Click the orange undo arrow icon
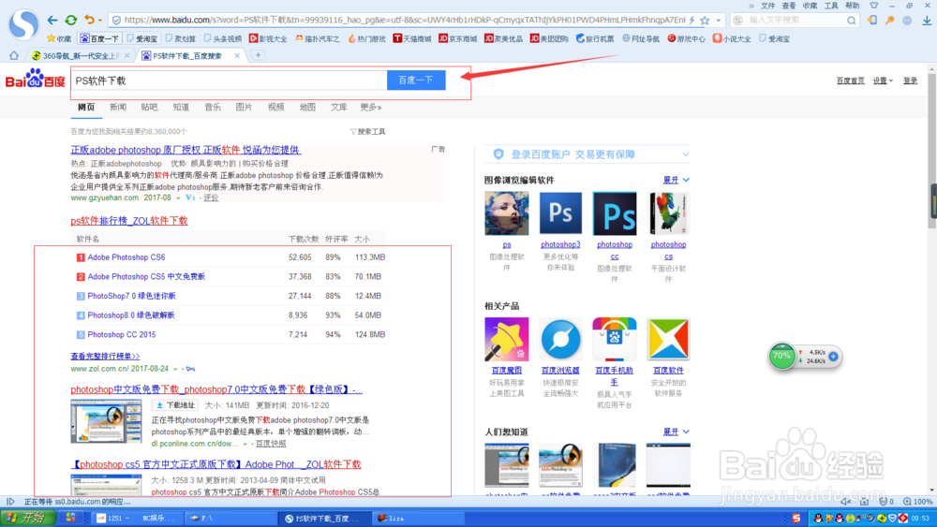This screenshot has height=527, width=937. (x=89, y=20)
